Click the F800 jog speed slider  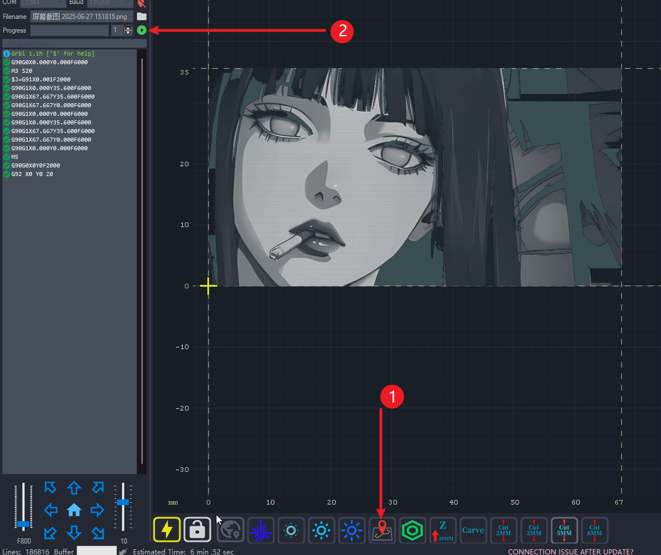(23, 523)
